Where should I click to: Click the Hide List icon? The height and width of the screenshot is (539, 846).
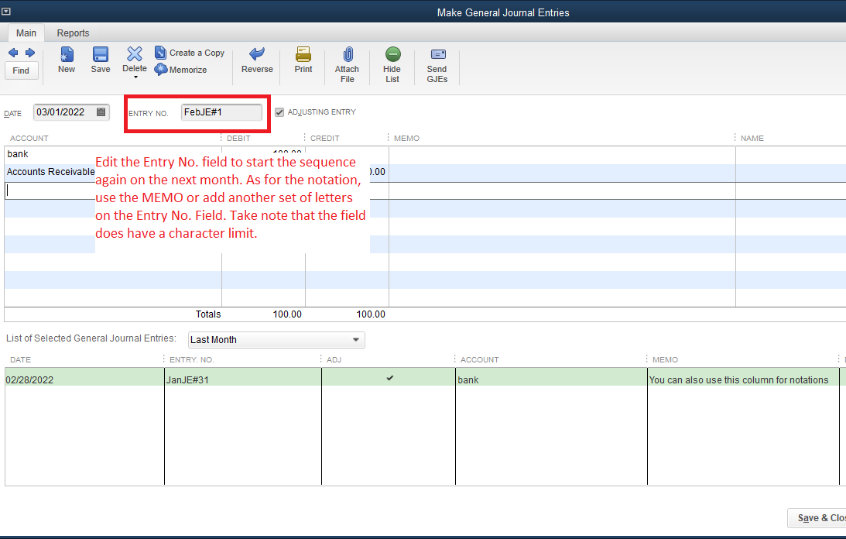[392, 54]
